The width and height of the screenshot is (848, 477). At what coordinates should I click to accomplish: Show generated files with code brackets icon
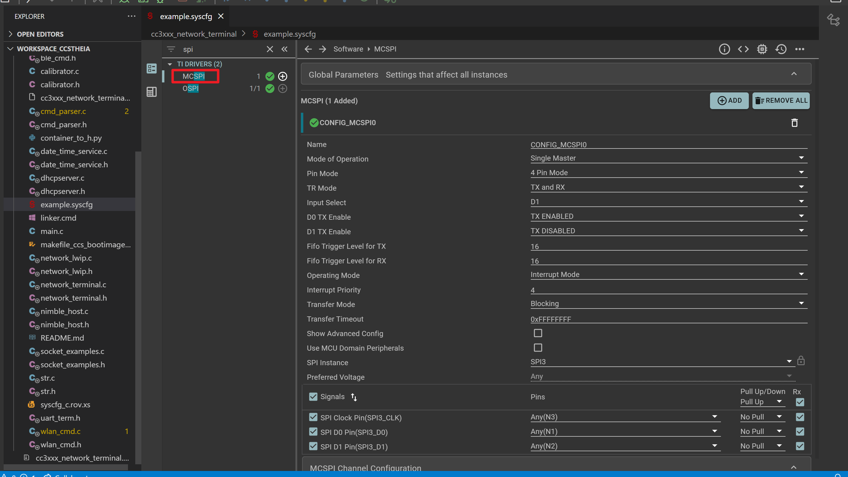743,49
